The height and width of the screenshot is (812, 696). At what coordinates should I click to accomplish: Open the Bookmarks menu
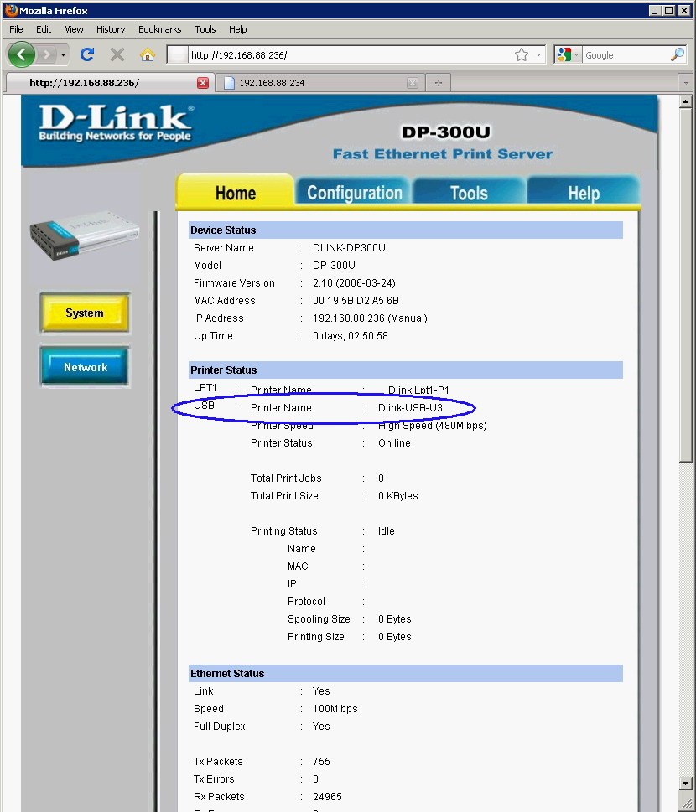point(159,29)
